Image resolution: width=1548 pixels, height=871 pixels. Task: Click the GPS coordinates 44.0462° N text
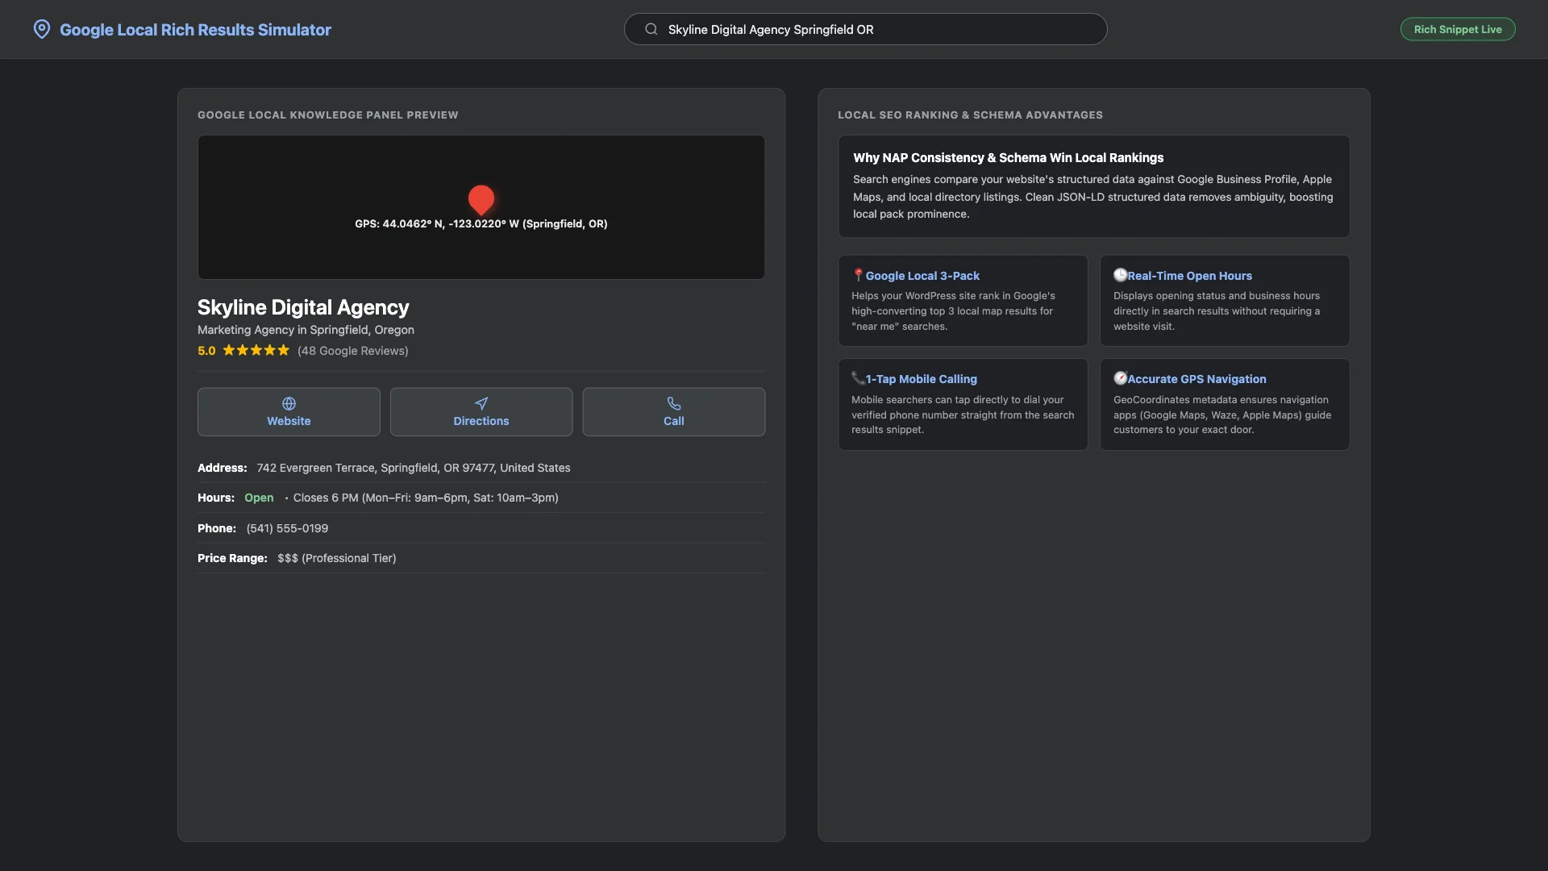click(481, 224)
